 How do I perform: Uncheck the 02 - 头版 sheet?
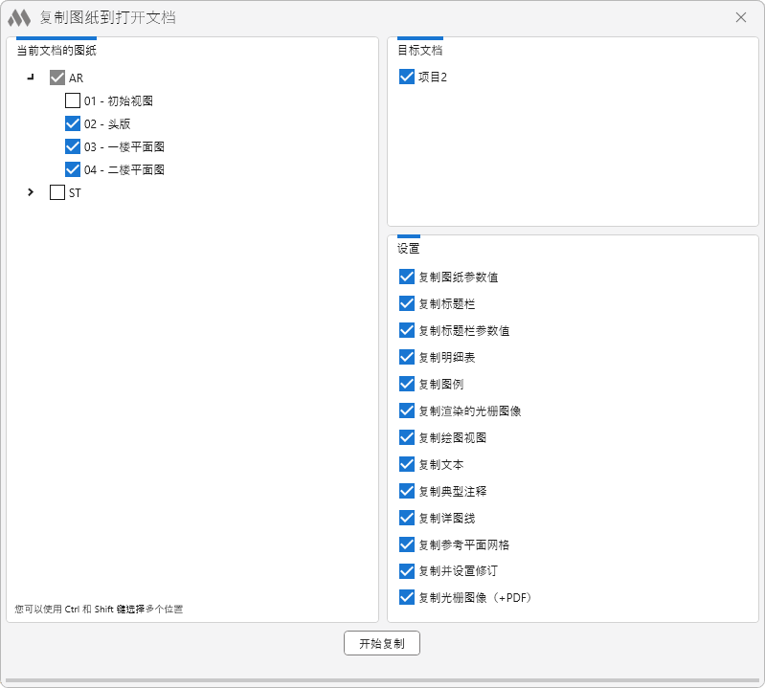click(73, 123)
